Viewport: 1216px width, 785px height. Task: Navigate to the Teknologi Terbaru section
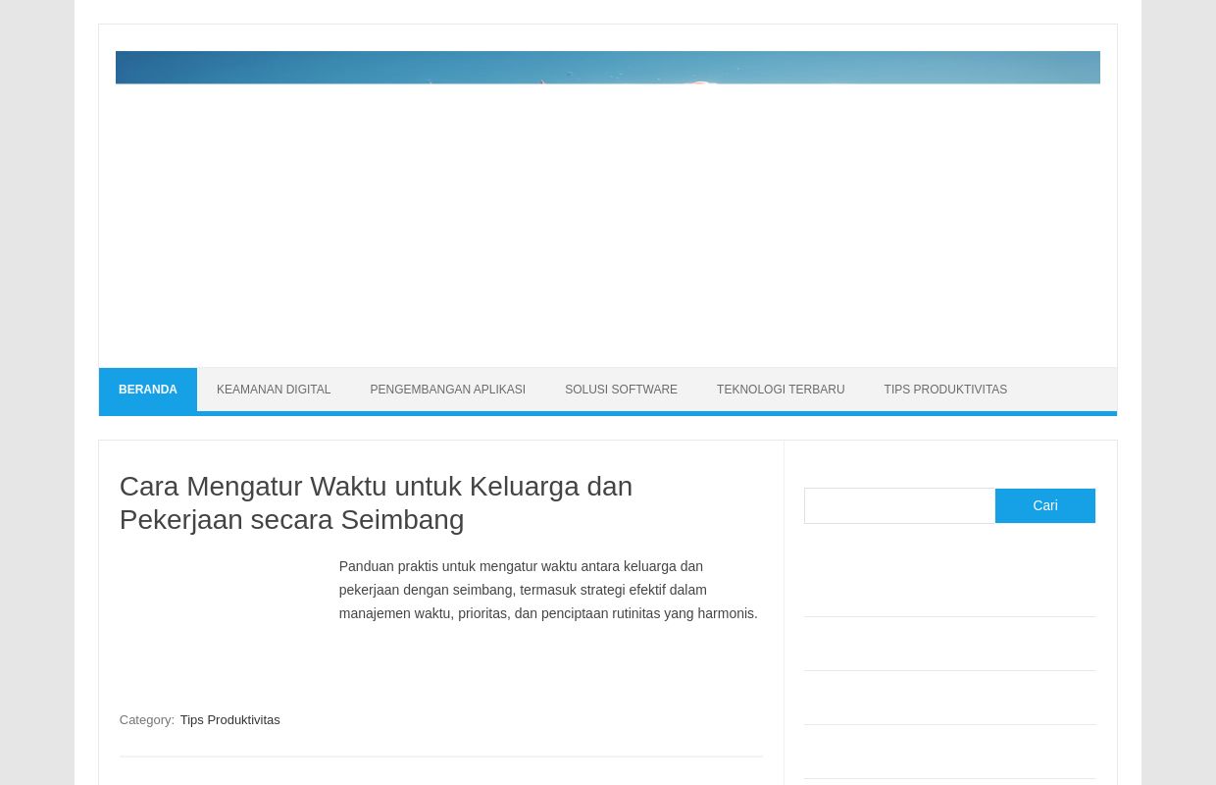click(780, 390)
